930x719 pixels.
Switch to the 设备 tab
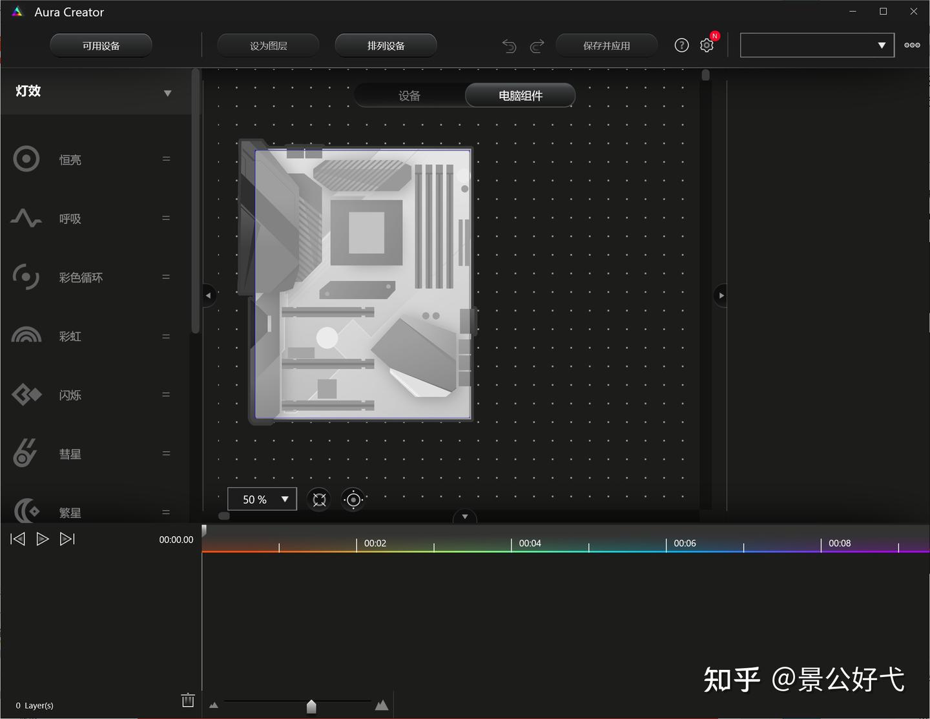(409, 95)
